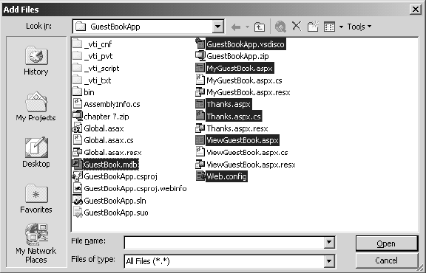The height and width of the screenshot is (273, 426).
Task: Select Thanks.aspx file name
Action: [x=229, y=104]
